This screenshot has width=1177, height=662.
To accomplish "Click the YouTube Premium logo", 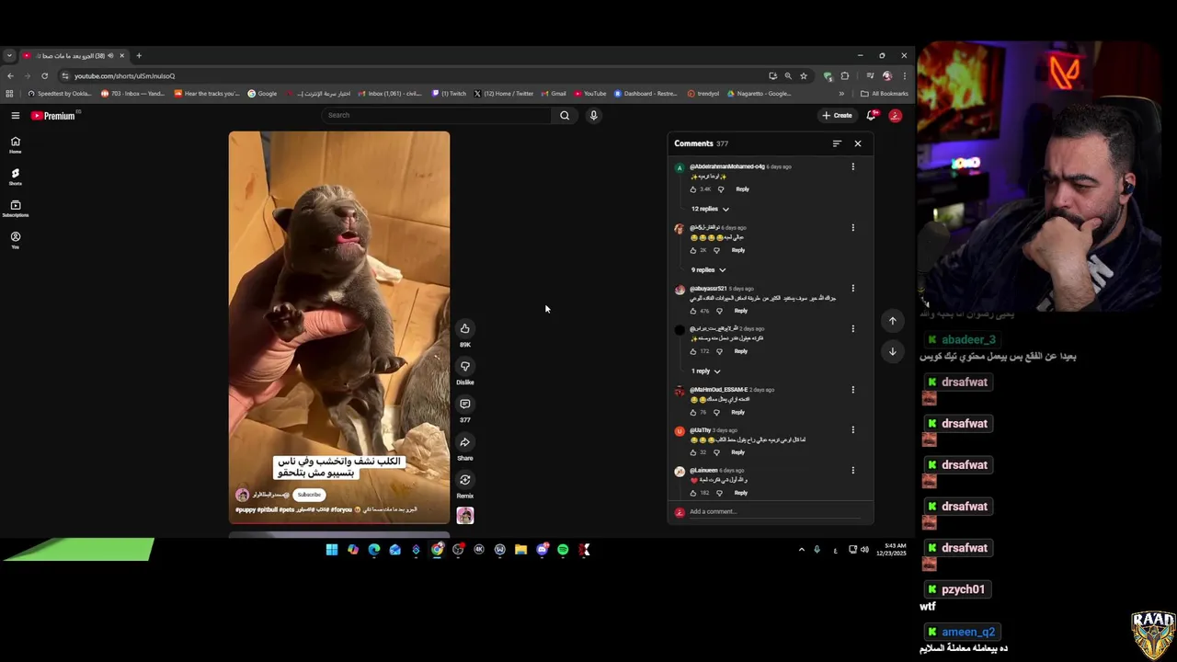I will (54, 116).
